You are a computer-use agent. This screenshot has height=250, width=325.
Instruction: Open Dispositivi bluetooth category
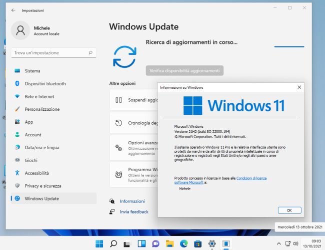53,84
